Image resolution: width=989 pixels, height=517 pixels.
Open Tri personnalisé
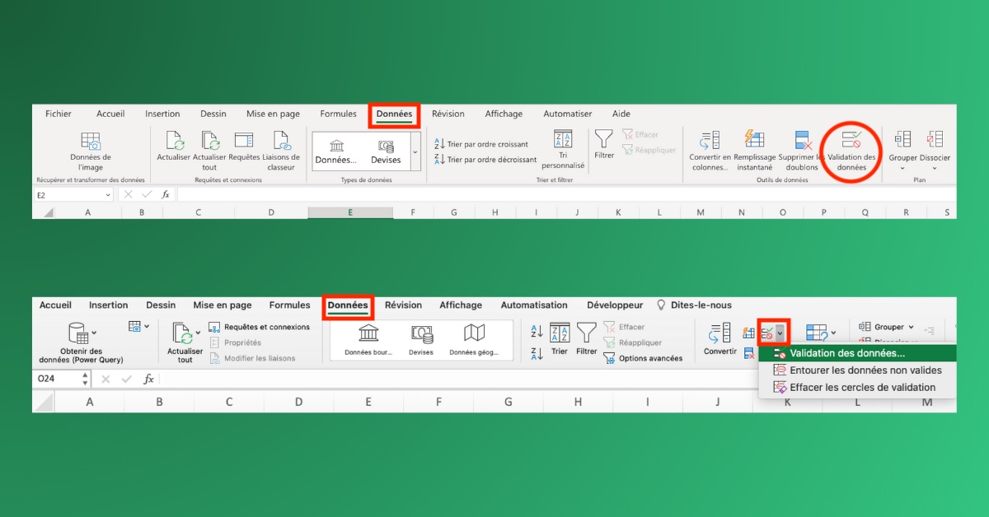563,149
